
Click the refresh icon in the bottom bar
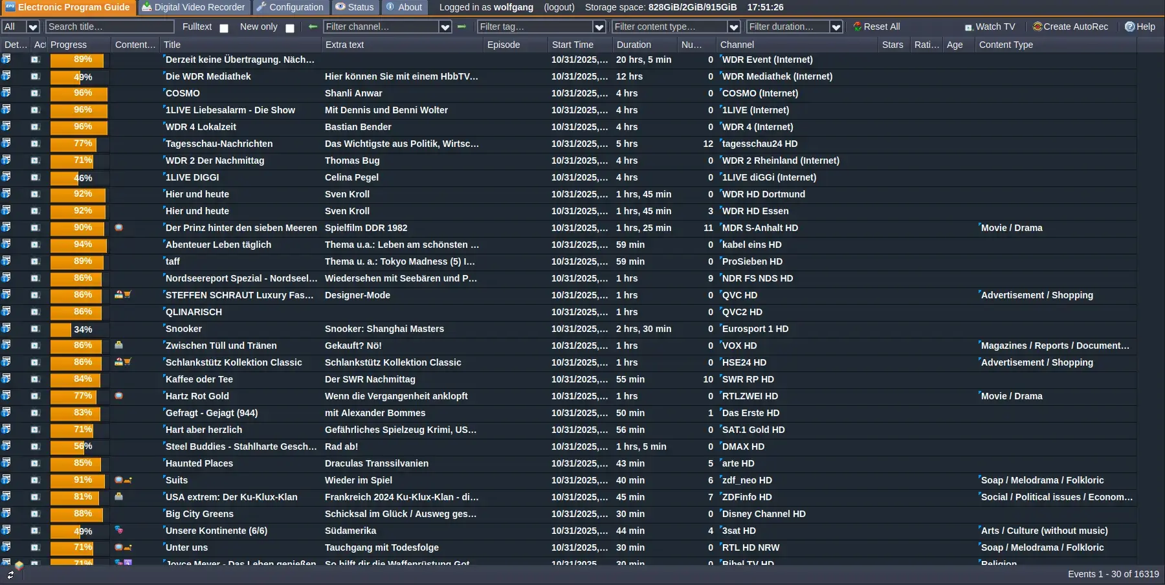coord(10,575)
